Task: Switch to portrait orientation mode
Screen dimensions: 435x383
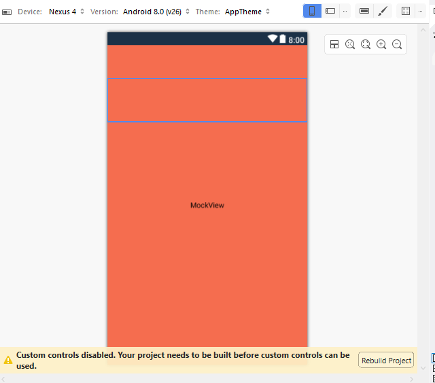Action: point(312,12)
